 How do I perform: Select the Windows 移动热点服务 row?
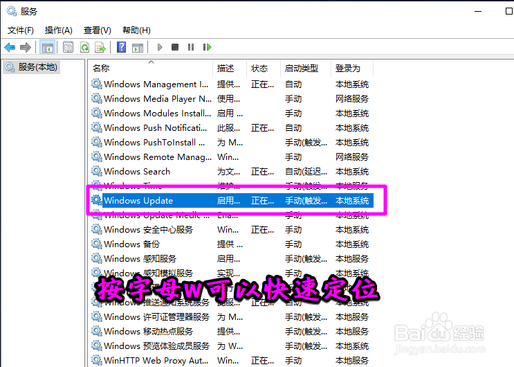point(232,331)
